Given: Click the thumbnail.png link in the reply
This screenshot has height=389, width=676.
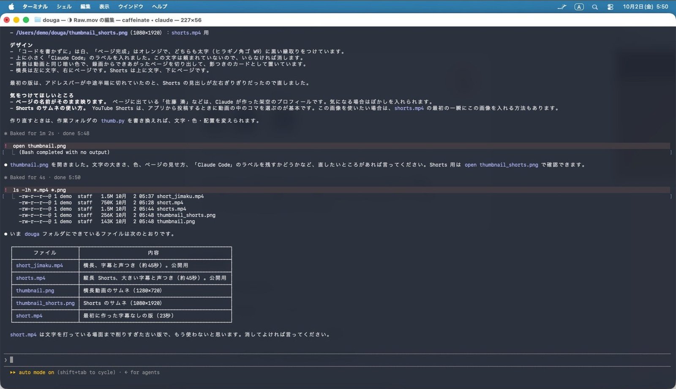Looking at the screenshot, I should [x=29, y=164].
